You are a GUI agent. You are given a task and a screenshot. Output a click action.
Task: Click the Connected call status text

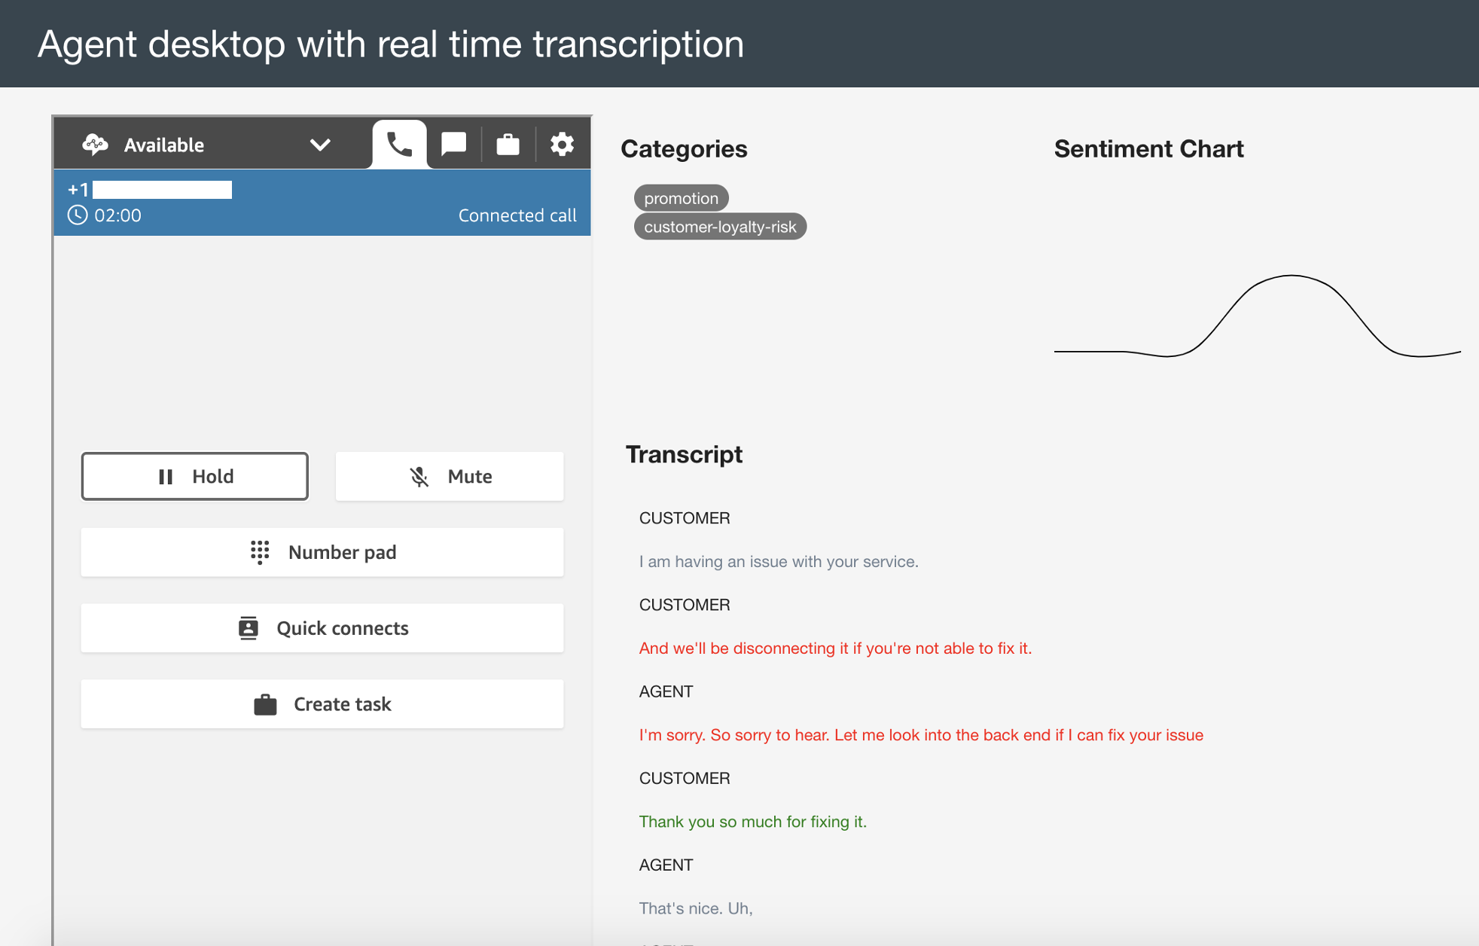click(517, 215)
